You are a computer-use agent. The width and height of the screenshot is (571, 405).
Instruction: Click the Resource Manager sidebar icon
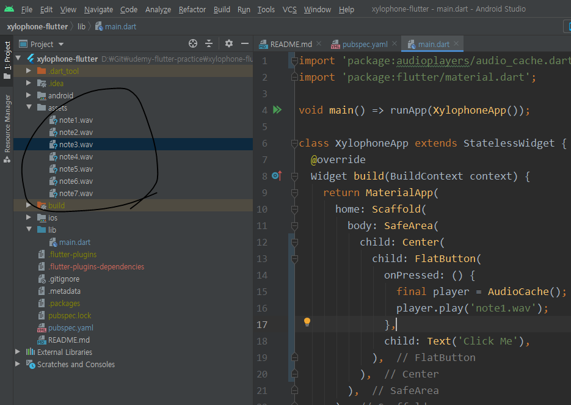pos(7,159)
